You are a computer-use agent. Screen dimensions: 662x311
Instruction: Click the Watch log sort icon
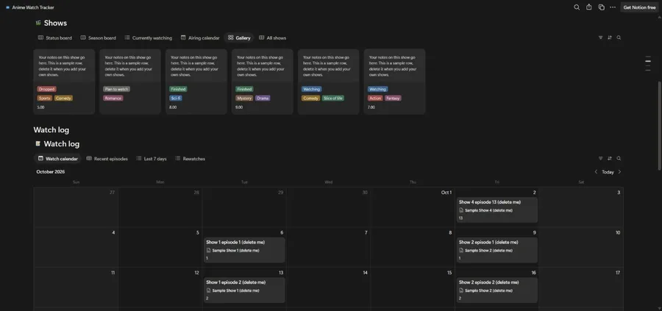point(610,159)
